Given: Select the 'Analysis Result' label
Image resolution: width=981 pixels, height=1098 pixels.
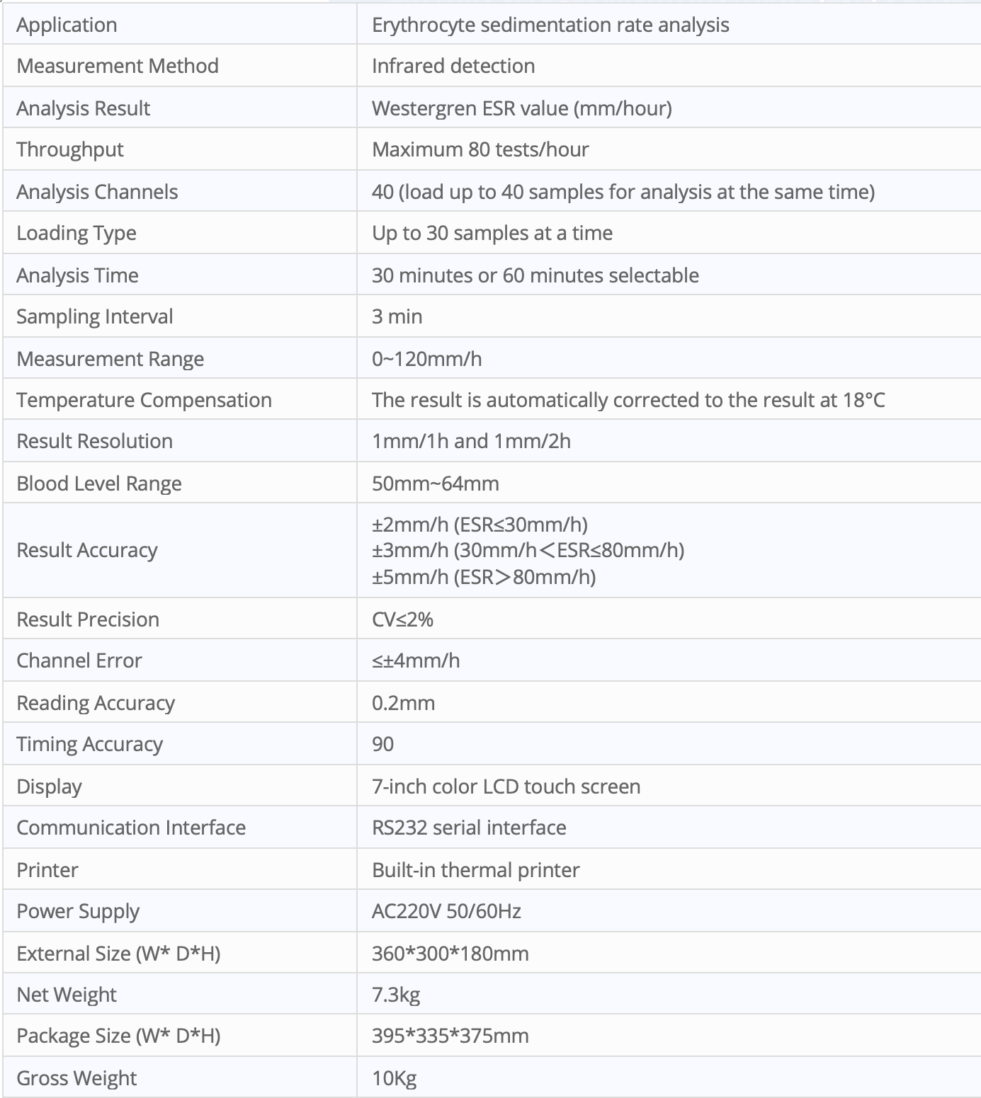Looking at the screenshot, I should click(x=84, y=108).
